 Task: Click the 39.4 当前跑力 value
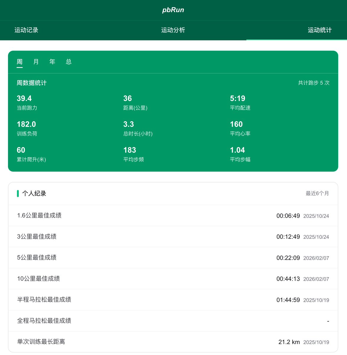(24, 99)
